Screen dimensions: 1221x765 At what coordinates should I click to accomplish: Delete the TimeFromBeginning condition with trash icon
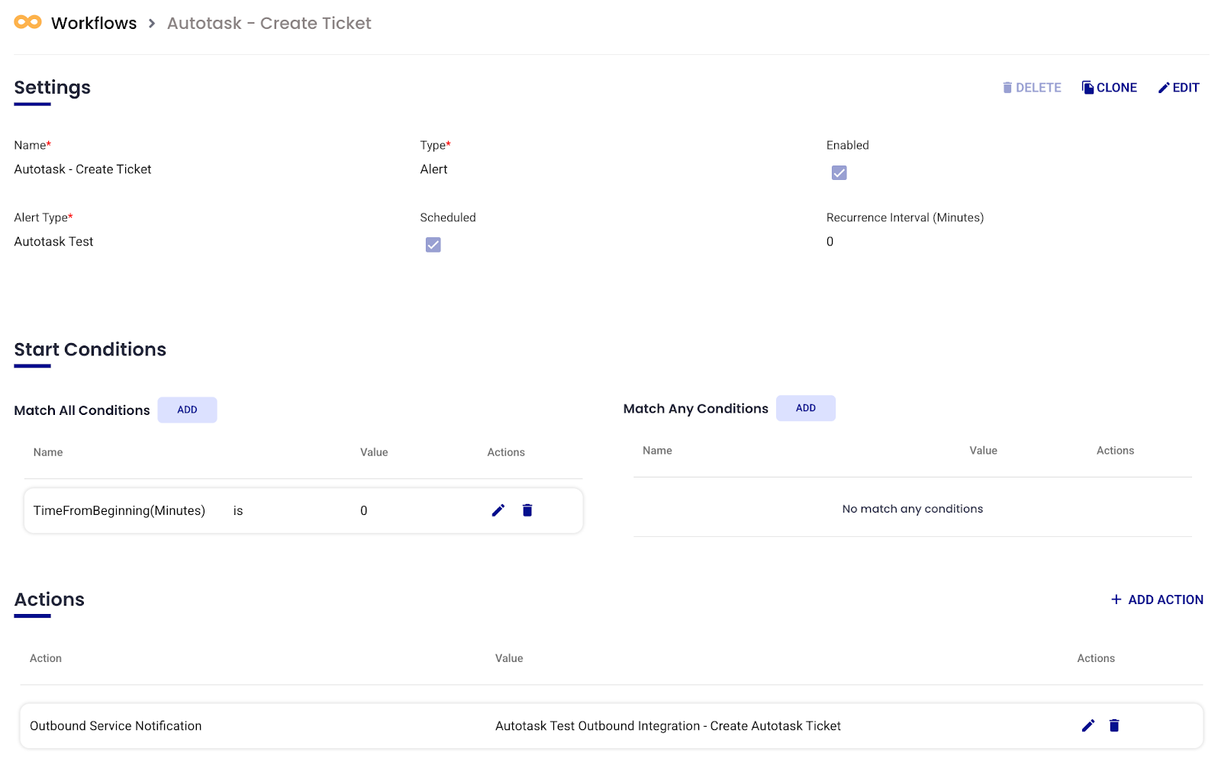pyautogui.click(x=527, y=510)
